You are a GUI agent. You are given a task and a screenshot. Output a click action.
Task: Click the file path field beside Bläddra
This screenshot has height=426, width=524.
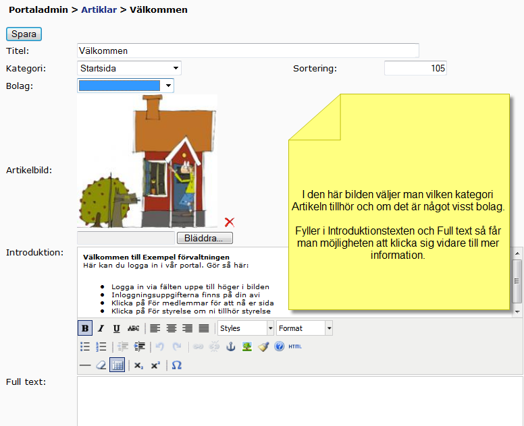point(126,238)
